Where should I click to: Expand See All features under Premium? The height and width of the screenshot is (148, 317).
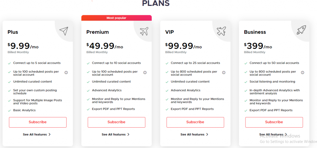pos(115,134)
